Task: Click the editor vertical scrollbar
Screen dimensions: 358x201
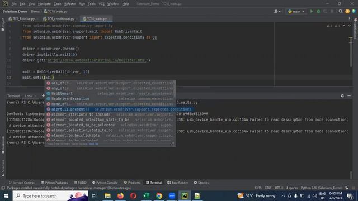Action: point(351,52)
